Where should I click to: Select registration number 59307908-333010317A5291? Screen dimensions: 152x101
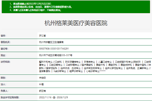tap(54, 49)
